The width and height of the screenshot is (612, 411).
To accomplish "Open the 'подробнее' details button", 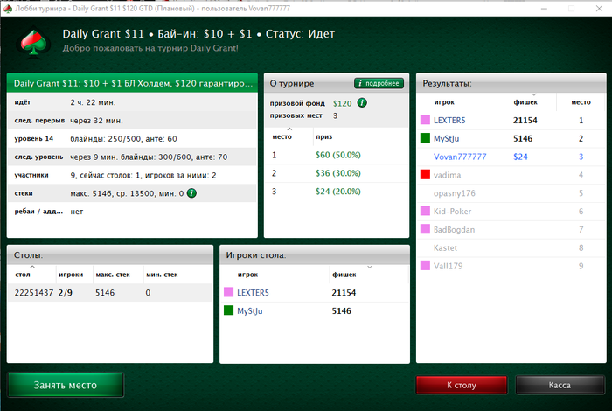I will (x=379, y=83).
